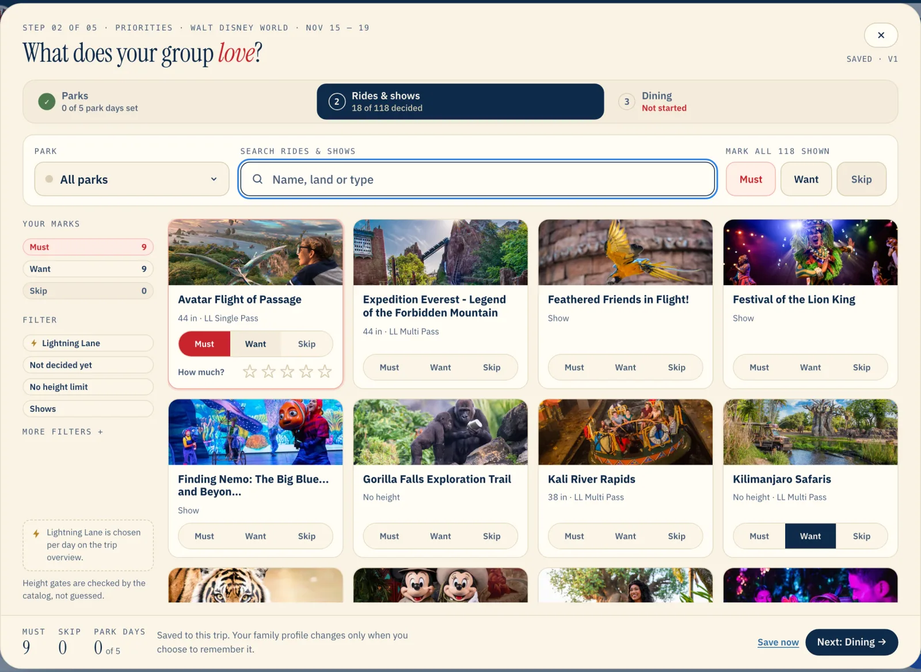Click the magnifier icon in search field
Screen dimensions: 921x672
(x=257, y=179)
